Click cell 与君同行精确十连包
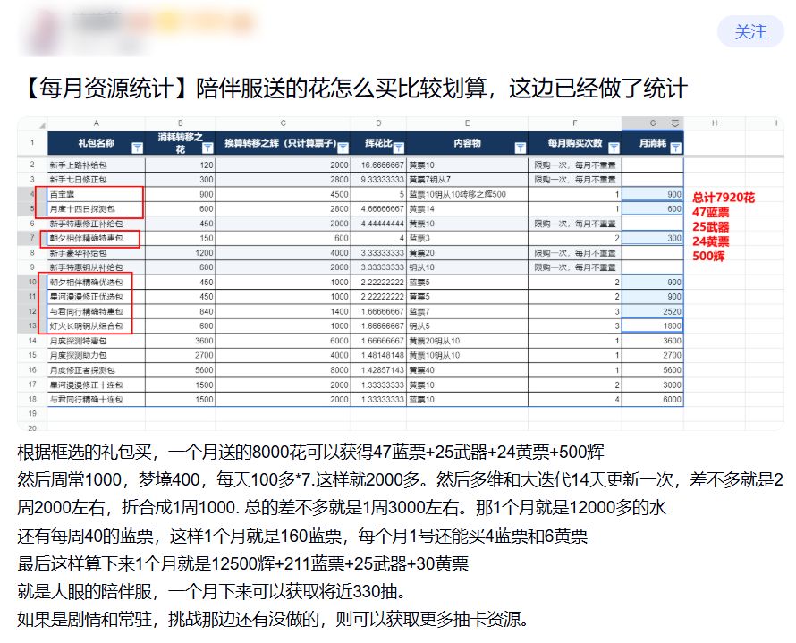Image resolution: width=796 pixels, height=643 pixels. [97, 400]
